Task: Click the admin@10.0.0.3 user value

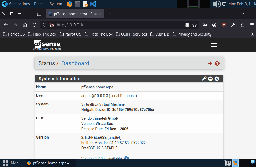Action: (x=109, y=96)
